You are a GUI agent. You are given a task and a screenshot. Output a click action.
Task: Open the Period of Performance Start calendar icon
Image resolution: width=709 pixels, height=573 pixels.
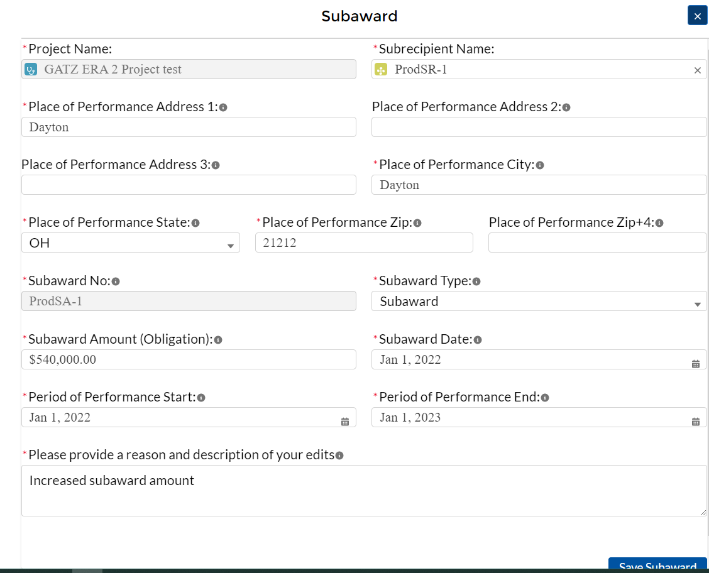tap(345, 422)
